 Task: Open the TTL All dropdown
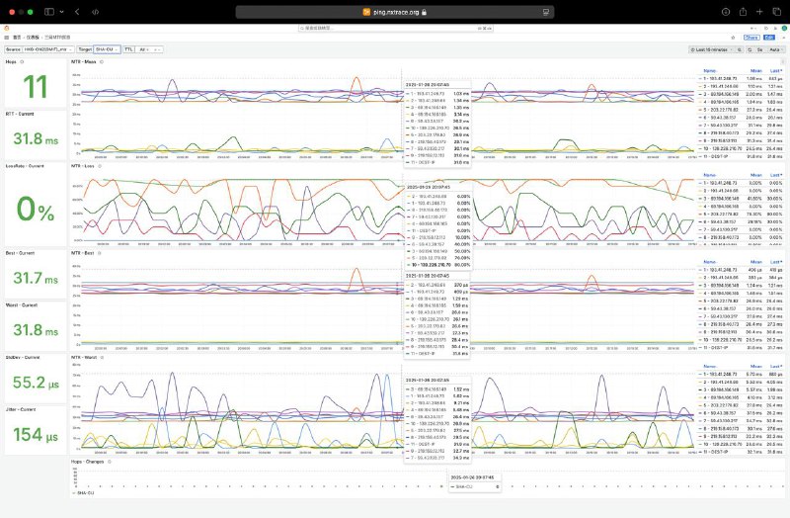(x=150, y=49)
